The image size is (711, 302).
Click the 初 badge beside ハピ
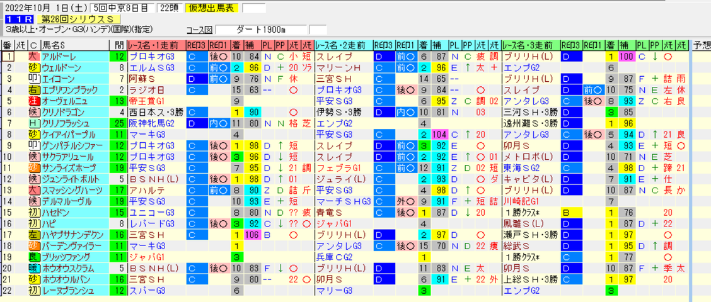pos(33,224)
